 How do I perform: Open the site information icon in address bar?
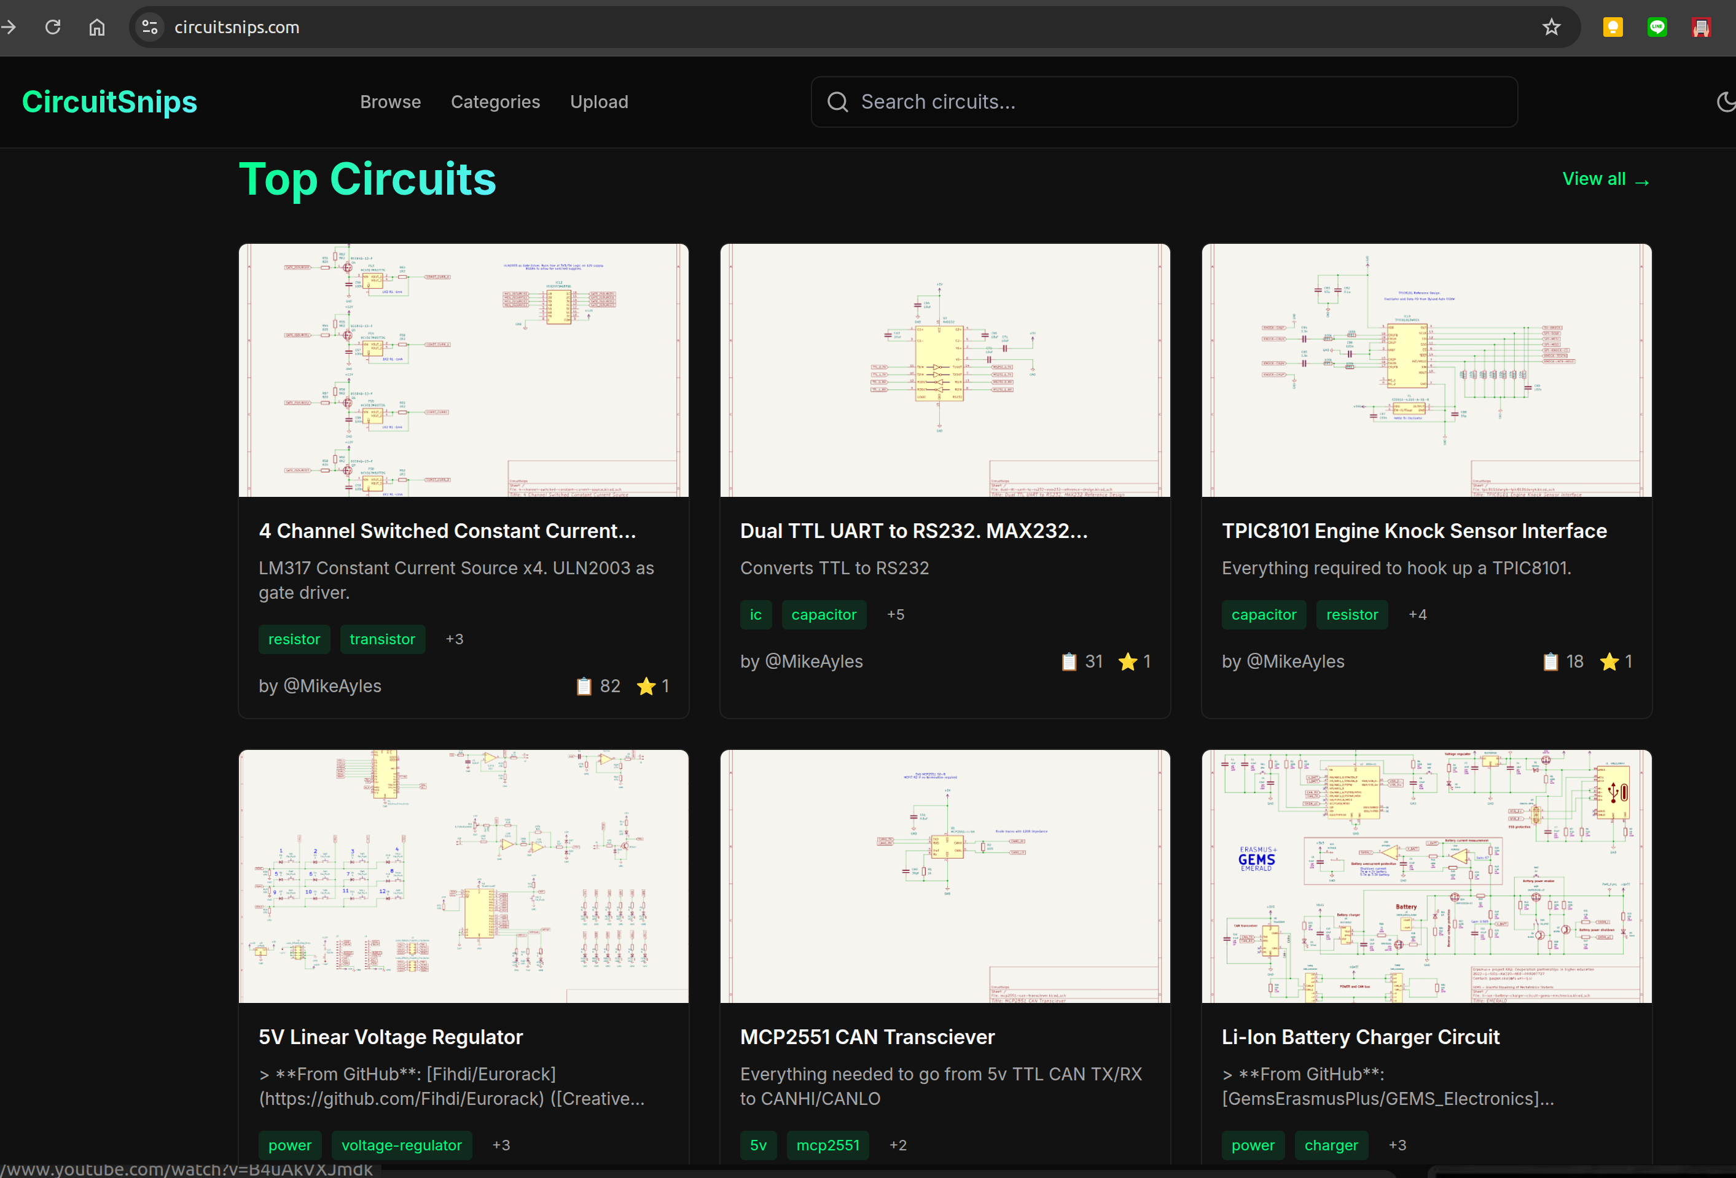(x=150, y=28)
